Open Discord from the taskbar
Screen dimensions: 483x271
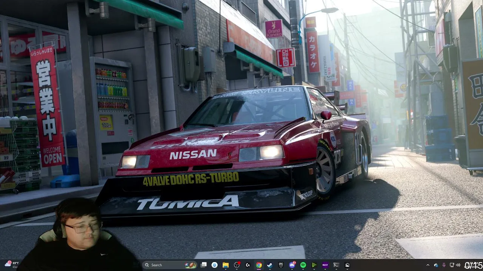[x=292, y=265]
